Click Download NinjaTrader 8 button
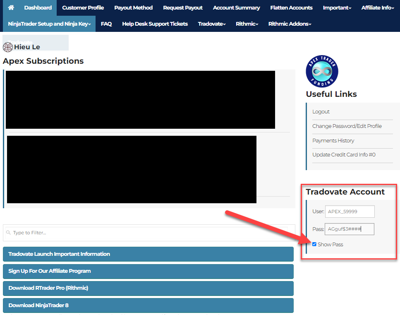This screenshot has height=315, width=400. 148,305
